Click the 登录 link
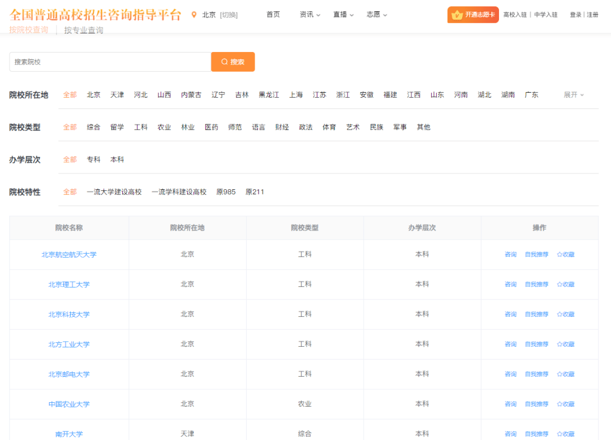The height and width of the screenshot is (440, 611). tap(576, 15)
